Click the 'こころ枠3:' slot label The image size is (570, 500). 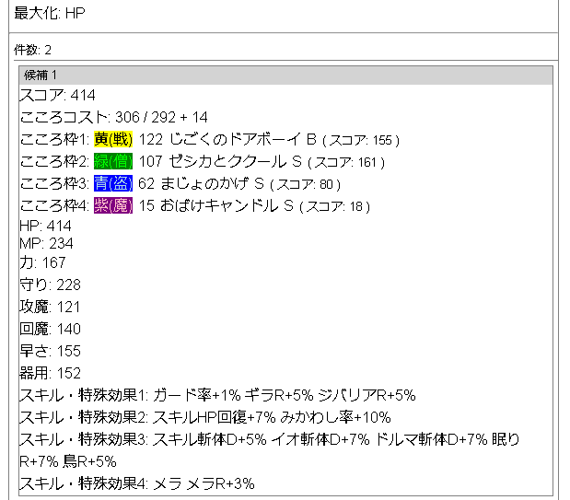click(x=54, y=183)
